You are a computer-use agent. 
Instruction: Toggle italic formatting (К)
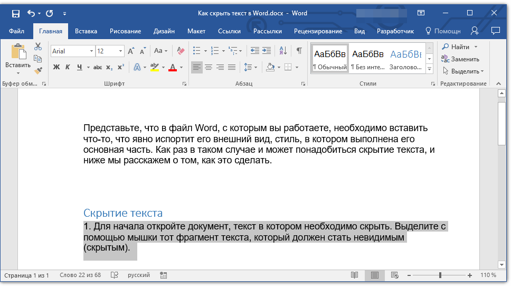point(68,67)
